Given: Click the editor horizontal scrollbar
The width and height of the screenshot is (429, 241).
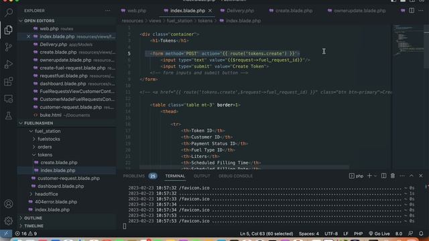Looking at the screenshot, I should (x=244, y=167).
